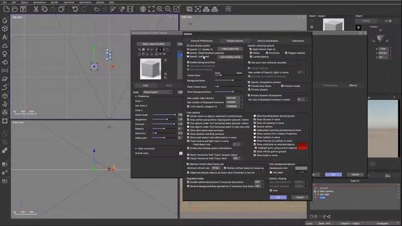
Task: Adjust Minimum refresh rate stepper
Action: point(222,168)
